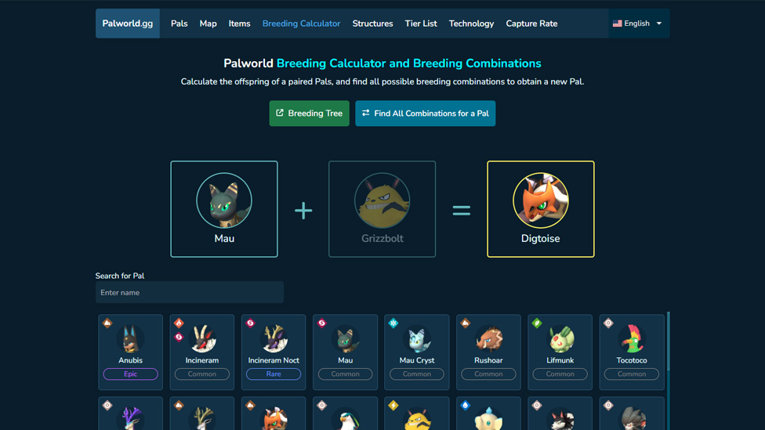Viewport: 765px width, 430px height.
Task: Click the language dropdown arrow
Action: 659,23
